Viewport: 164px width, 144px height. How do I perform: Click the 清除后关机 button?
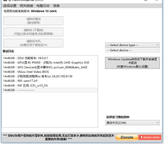coord(34,43)
